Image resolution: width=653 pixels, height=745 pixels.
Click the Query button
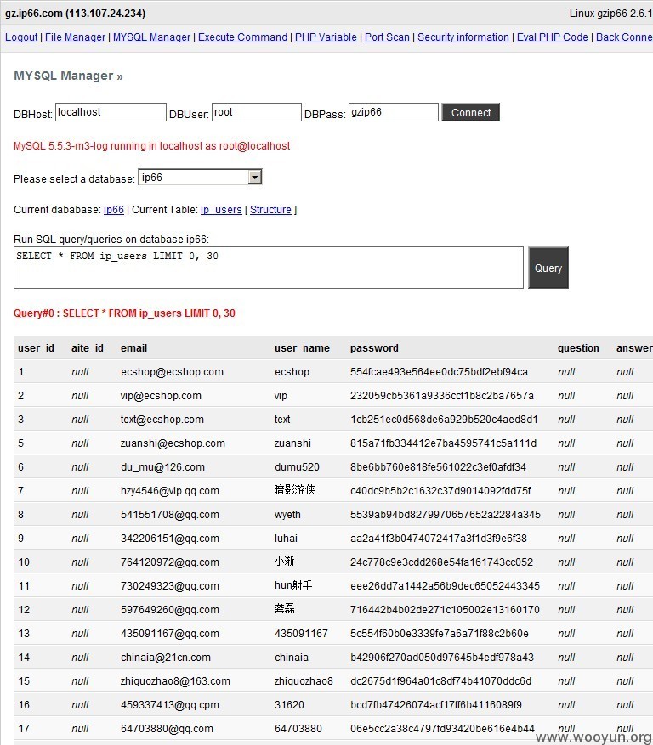(548, 268)
